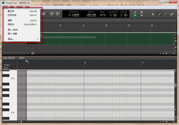Viewport: 179px width, 125px height.
Task: Click the green music note icon
Action: pos(135,12)
